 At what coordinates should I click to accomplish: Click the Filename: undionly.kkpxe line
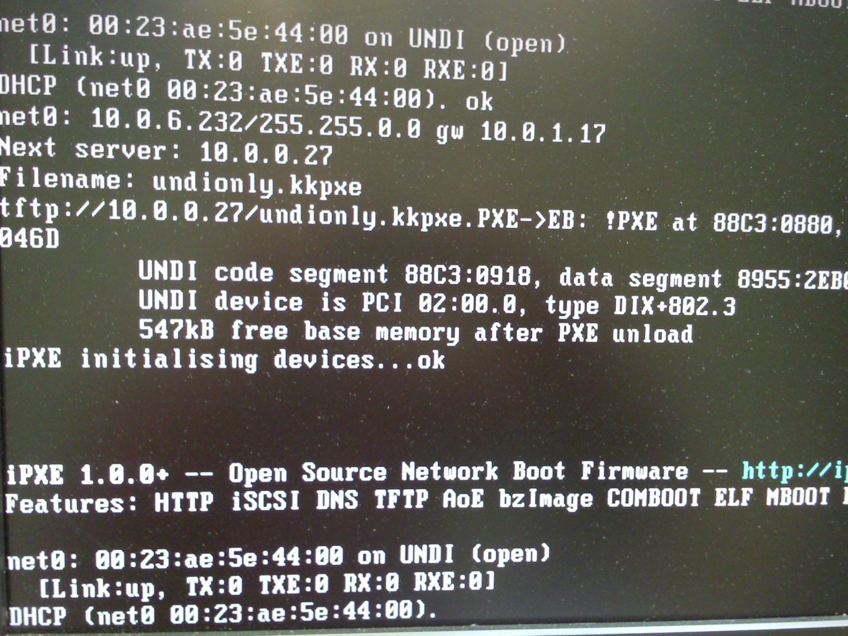coord(181,183)
